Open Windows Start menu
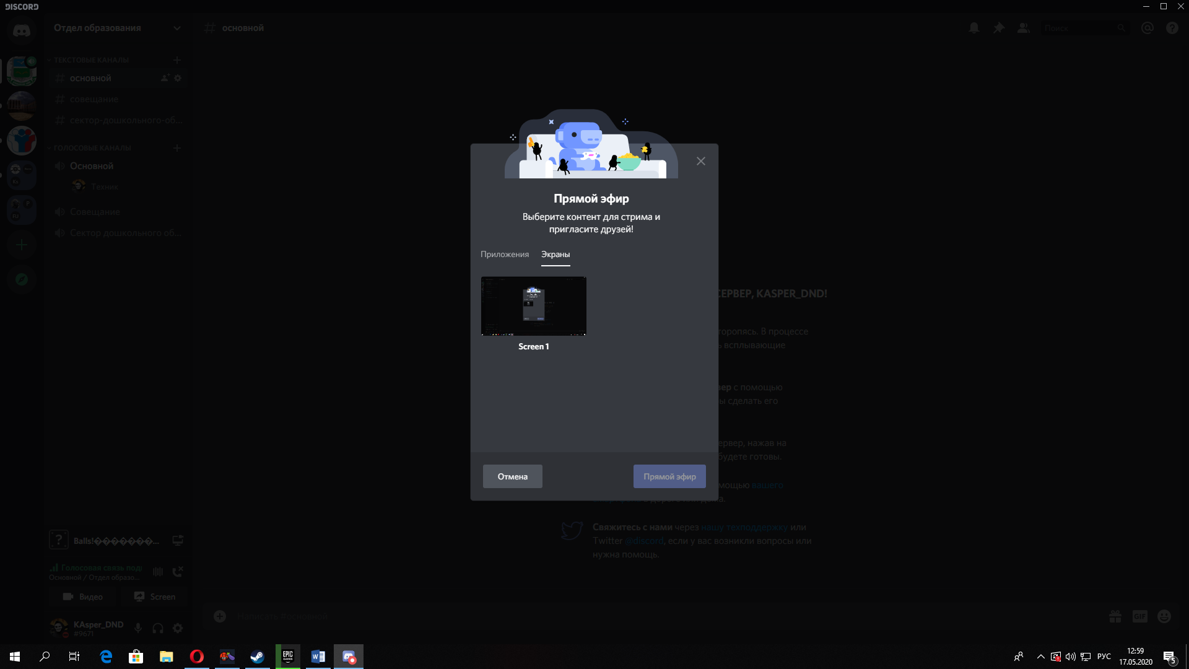Viewport: 1189px width, 669px height. (x=15, y=657)
